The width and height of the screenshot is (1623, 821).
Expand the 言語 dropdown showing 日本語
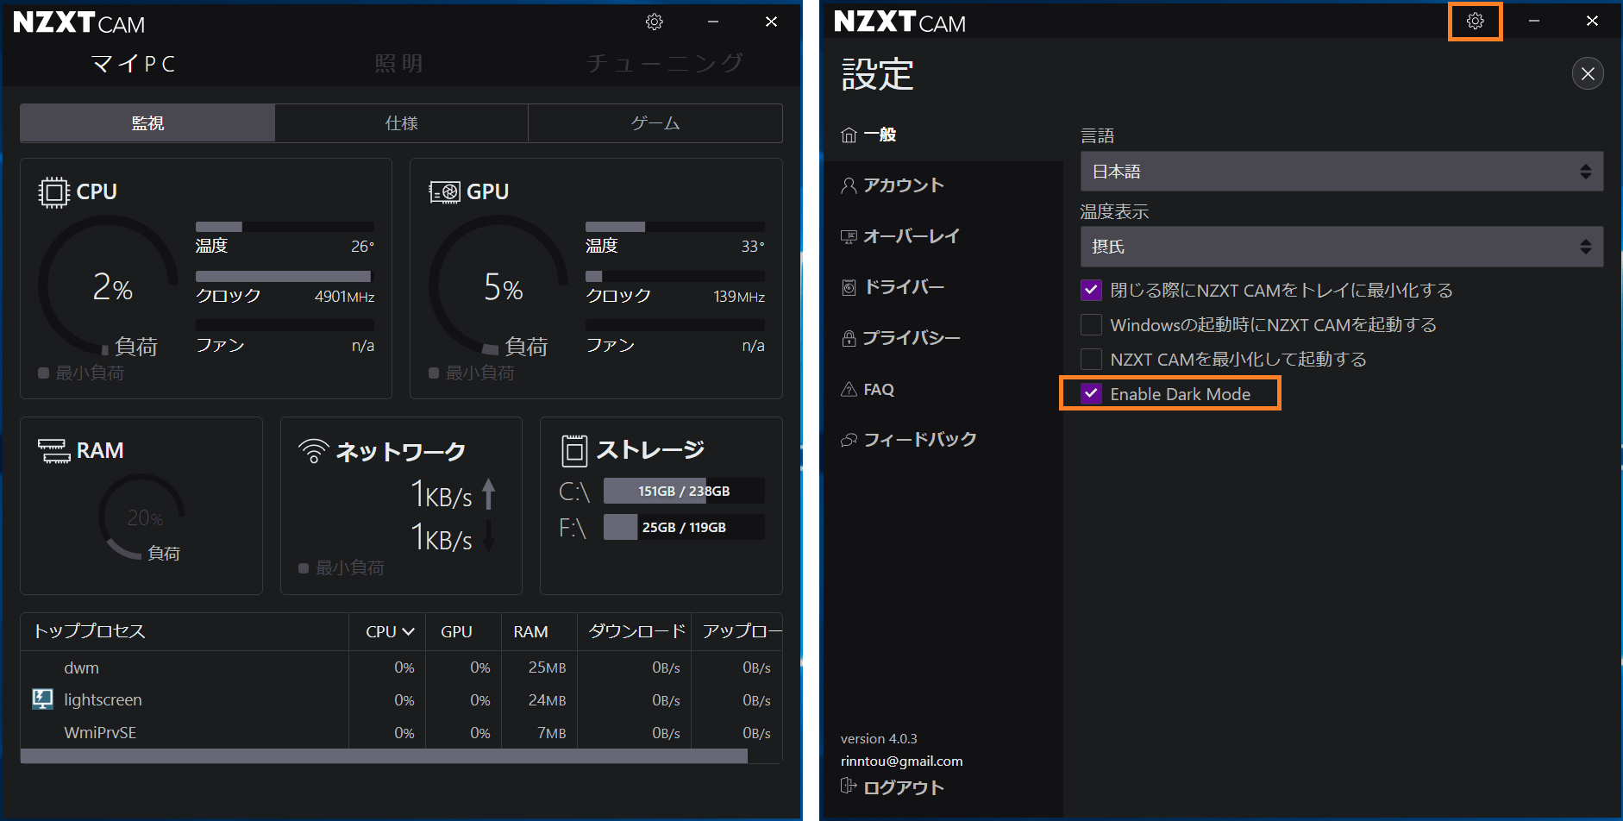(x=1342, y=172)
